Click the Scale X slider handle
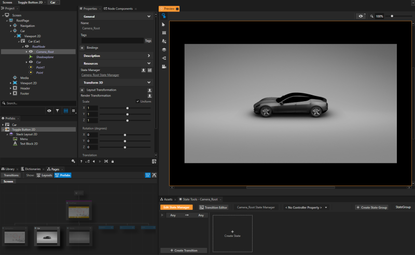This screenshot has width=415, height=255. click(x=128, y=108)
